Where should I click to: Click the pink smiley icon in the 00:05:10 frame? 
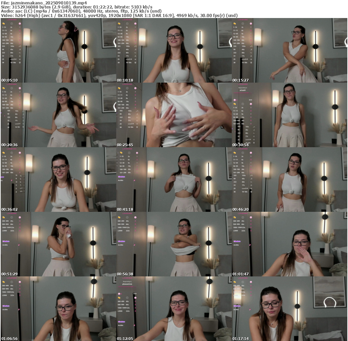pyautogui.click(x=20, y=23)
